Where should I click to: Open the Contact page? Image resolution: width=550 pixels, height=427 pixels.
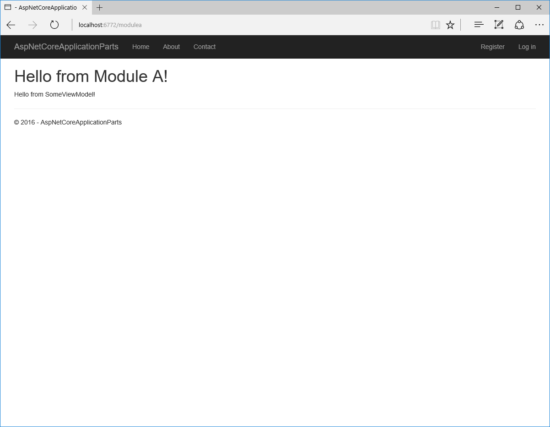204,47
